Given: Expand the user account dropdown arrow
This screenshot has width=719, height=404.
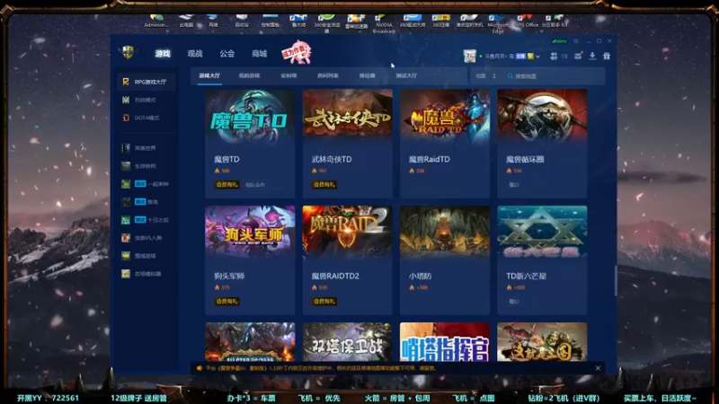Looking at the screenshot, I should point(537,57).
